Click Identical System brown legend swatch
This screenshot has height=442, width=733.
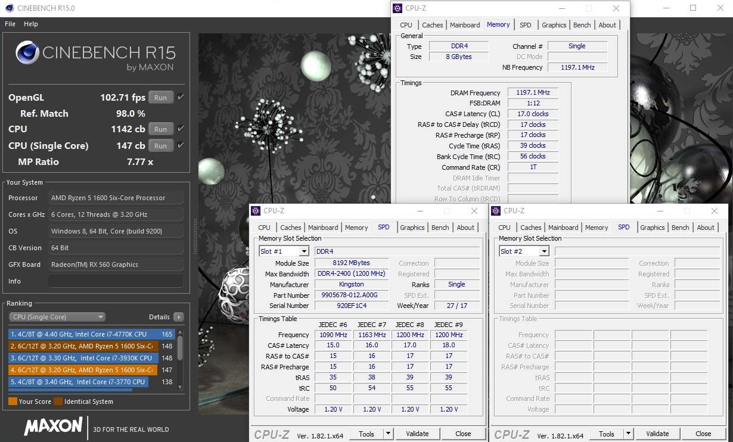(x=58, y=401)
